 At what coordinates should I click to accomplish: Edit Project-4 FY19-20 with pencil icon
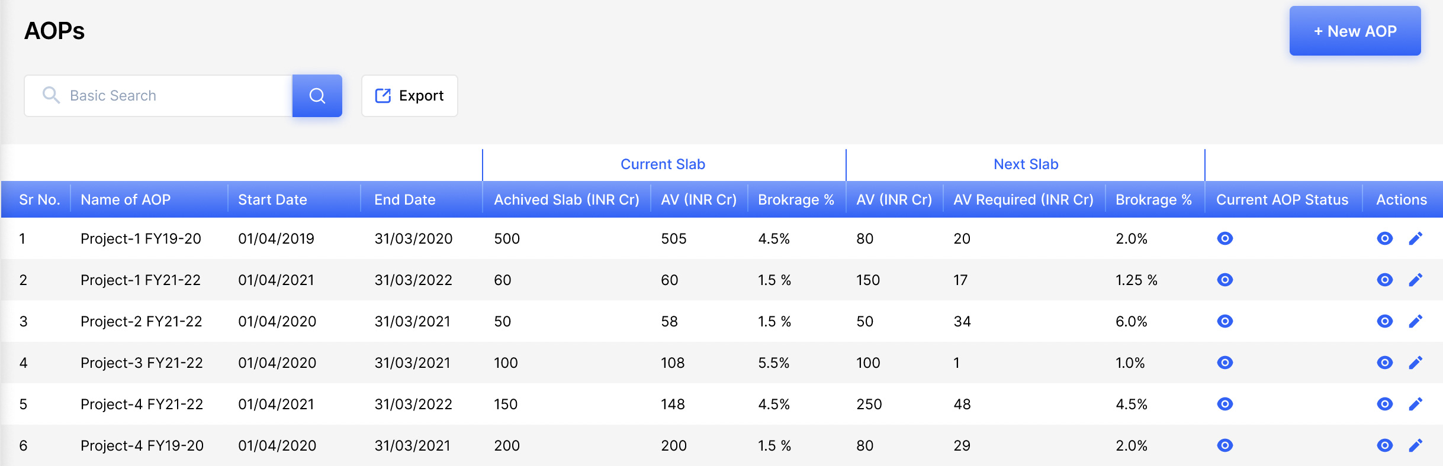(x=1415, y=445)
